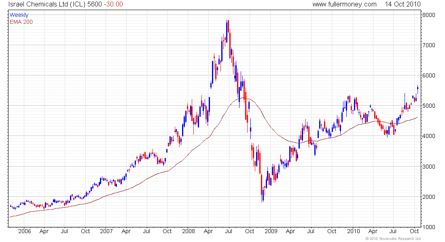Click the '2006' year label on time axis
This screenshot has height=242, width=445.
(24, 231)
